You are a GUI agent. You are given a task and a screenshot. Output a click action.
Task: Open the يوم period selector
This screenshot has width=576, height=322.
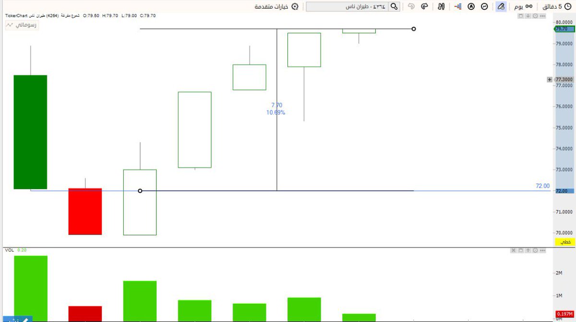click(x=522, y=6)
